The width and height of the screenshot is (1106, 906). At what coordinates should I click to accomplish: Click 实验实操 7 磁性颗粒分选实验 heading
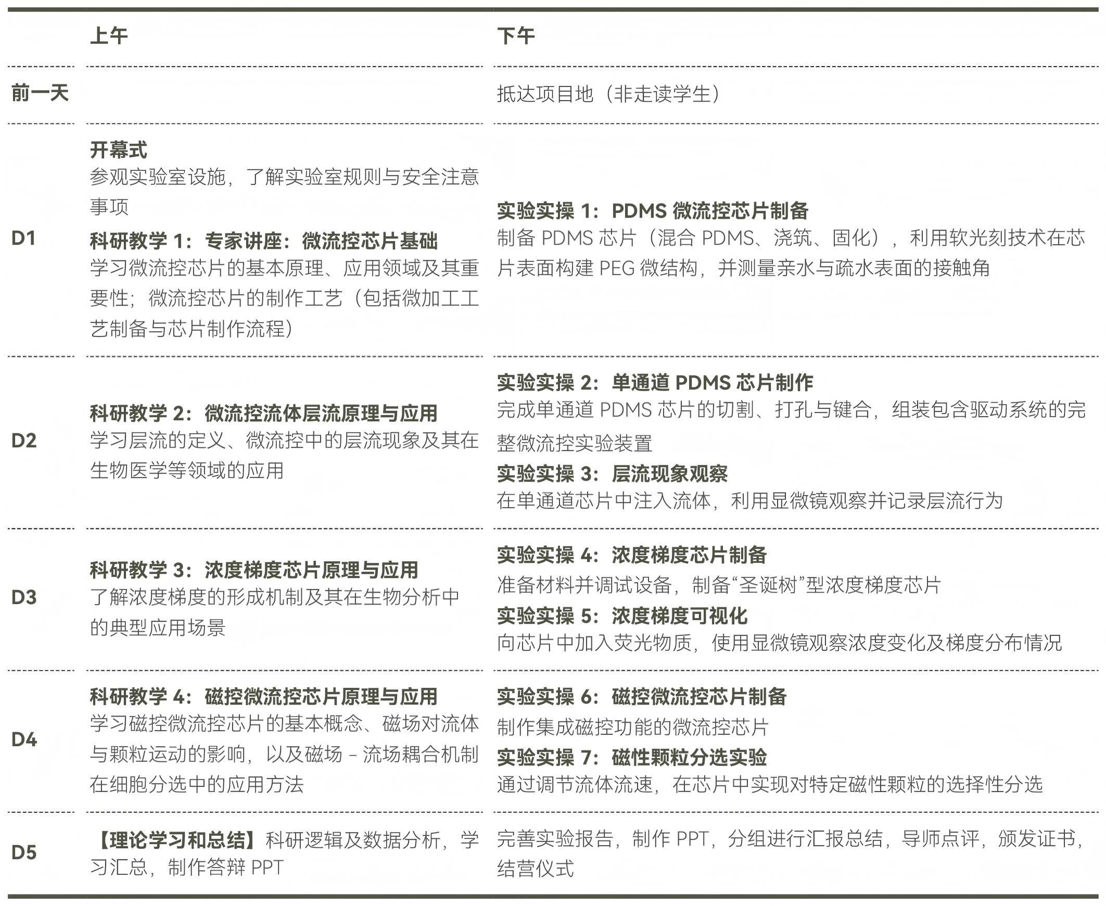tap(631, 757)
